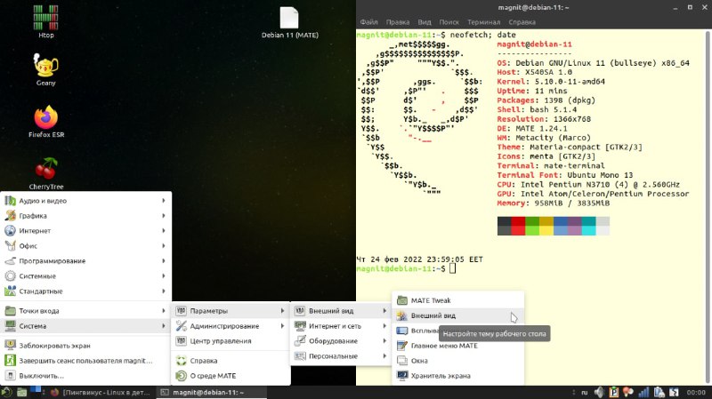This screenshot has width=712, height=399.
Task: Click the volume speaker tray icon
Action: (600, 392)
